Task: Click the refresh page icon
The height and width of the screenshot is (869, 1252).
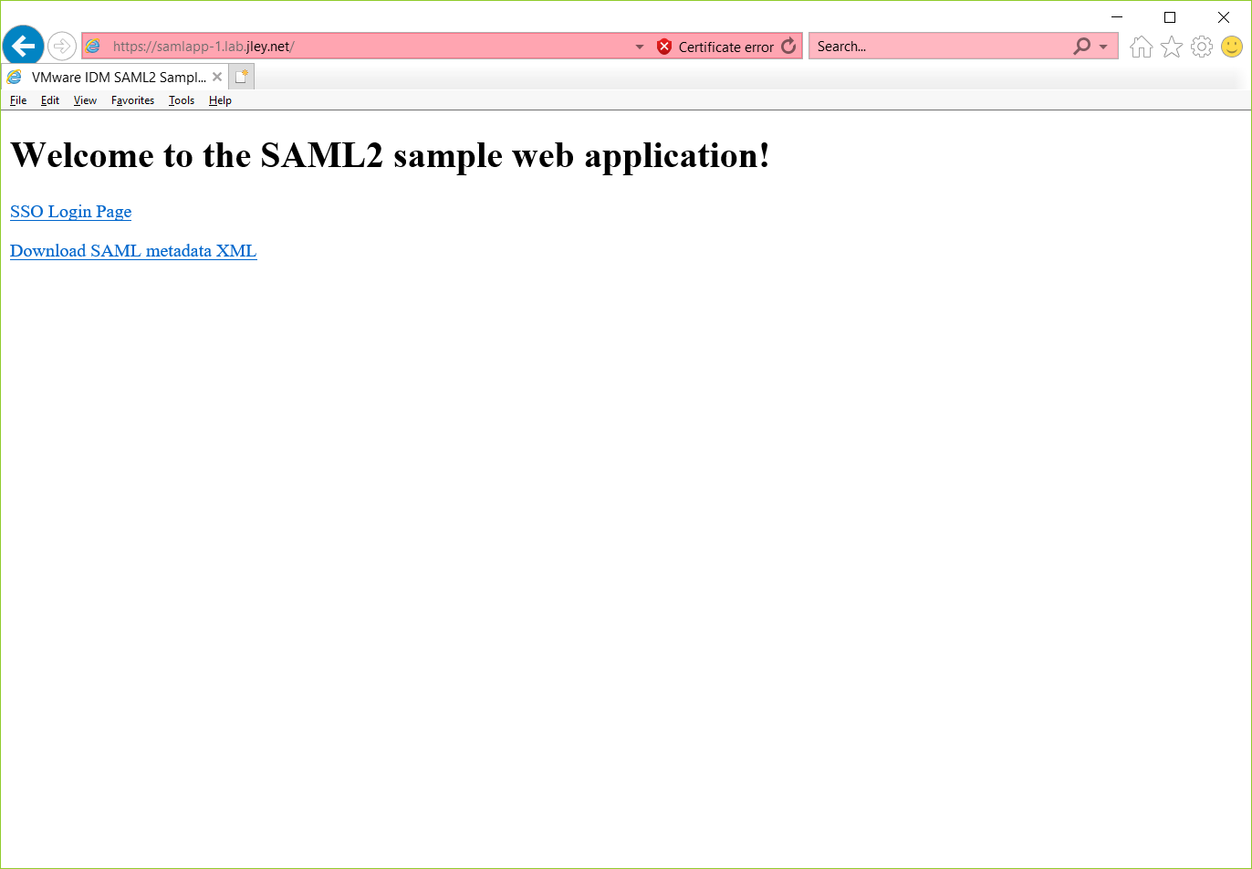Action: tap(788, 47)
